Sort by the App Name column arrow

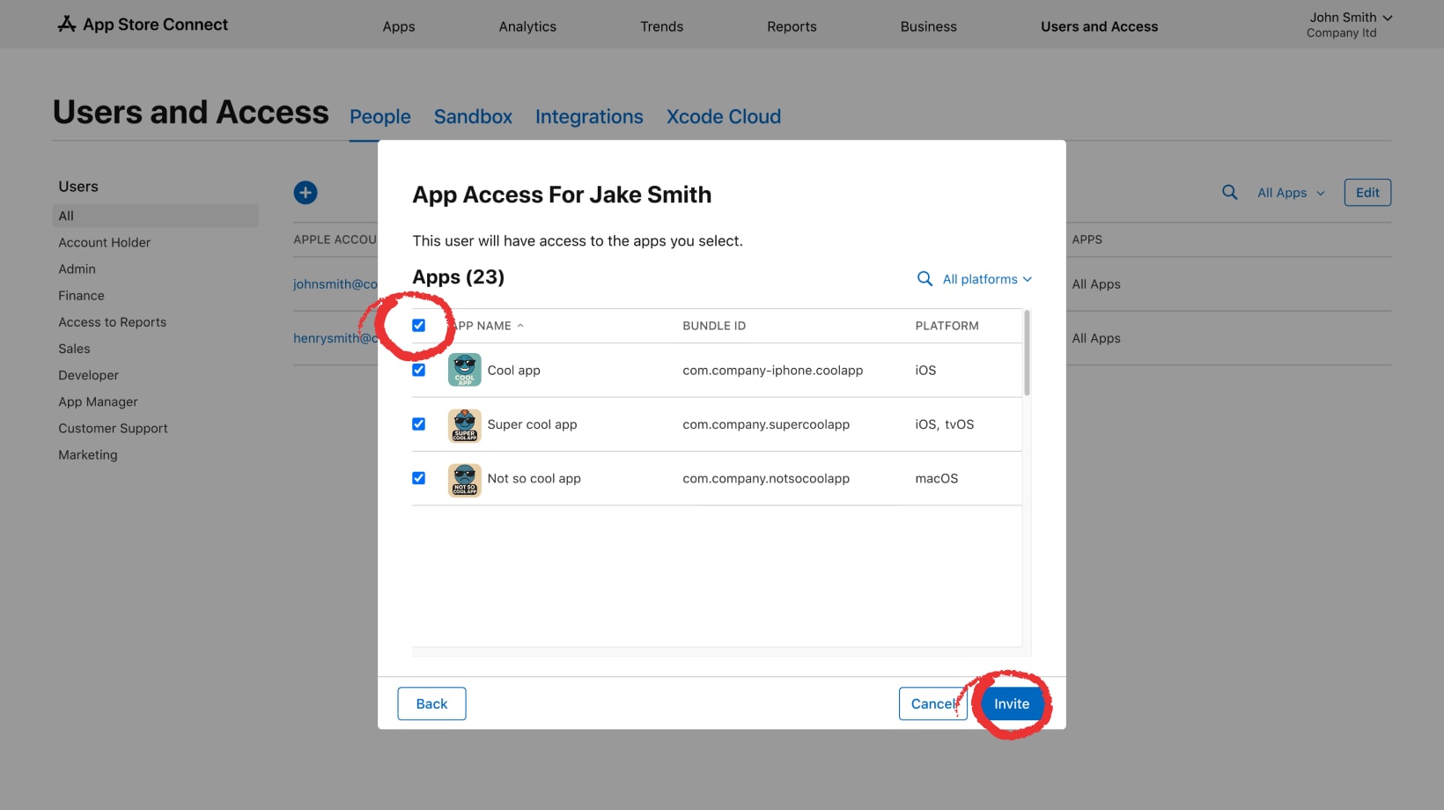(520, 326)
